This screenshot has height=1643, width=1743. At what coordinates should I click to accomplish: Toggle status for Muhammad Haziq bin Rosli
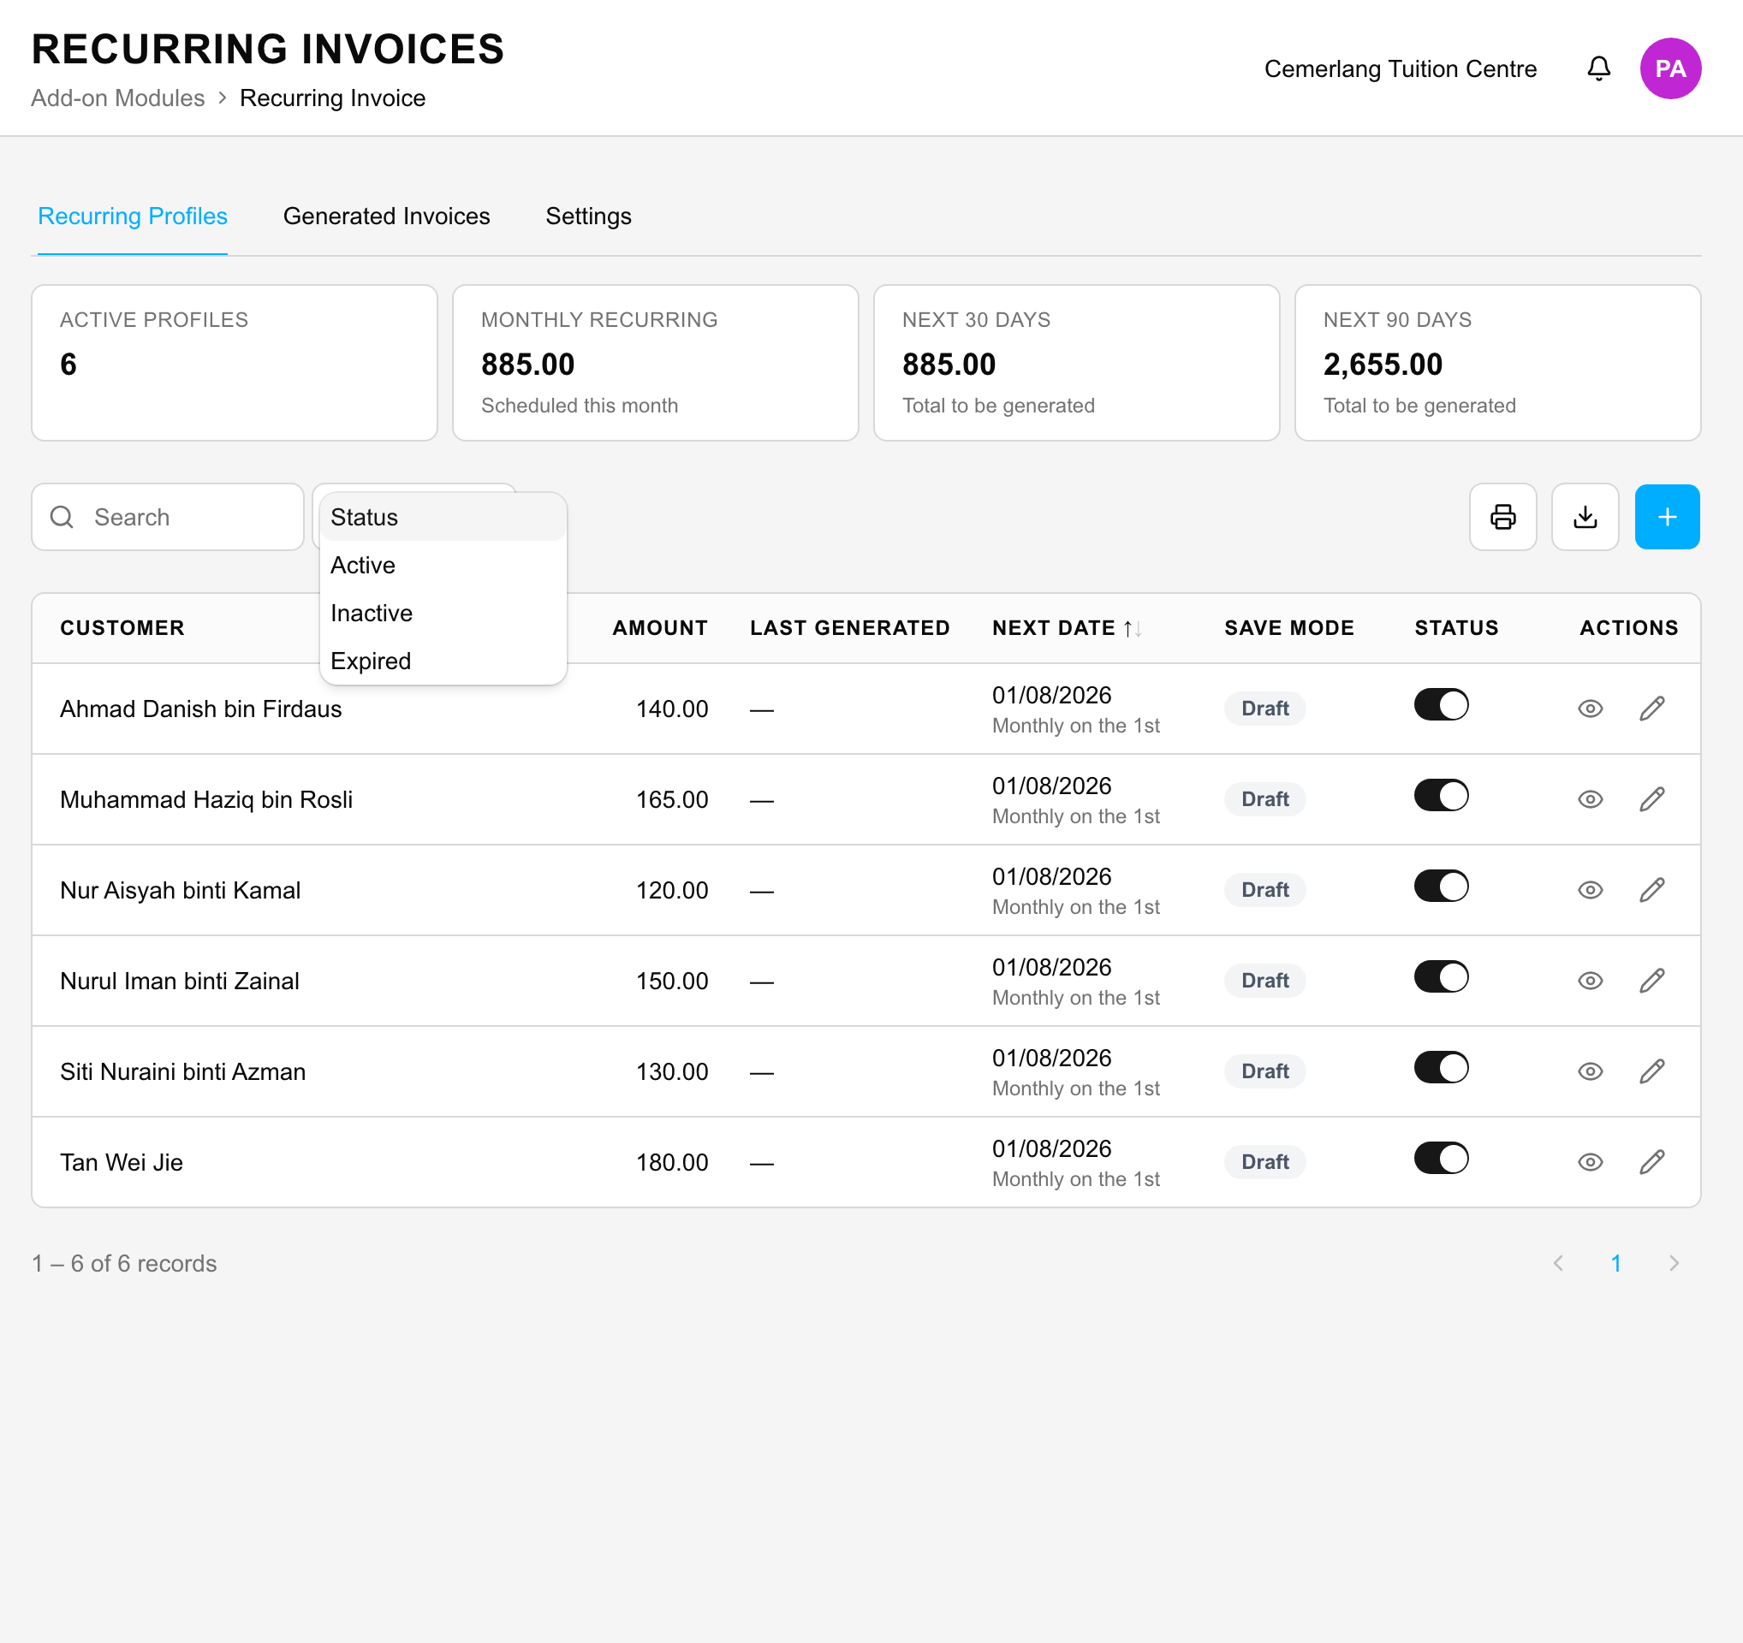point(1441,796)
